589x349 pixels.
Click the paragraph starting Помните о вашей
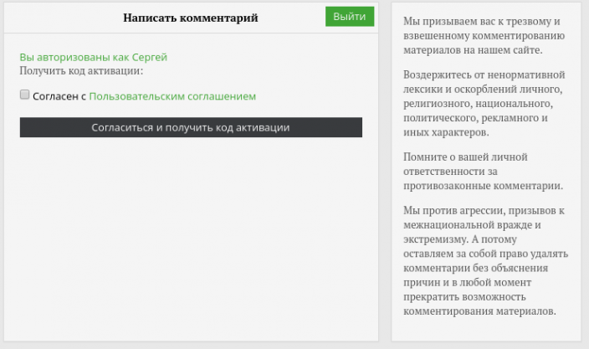click(x=482, y=171)
